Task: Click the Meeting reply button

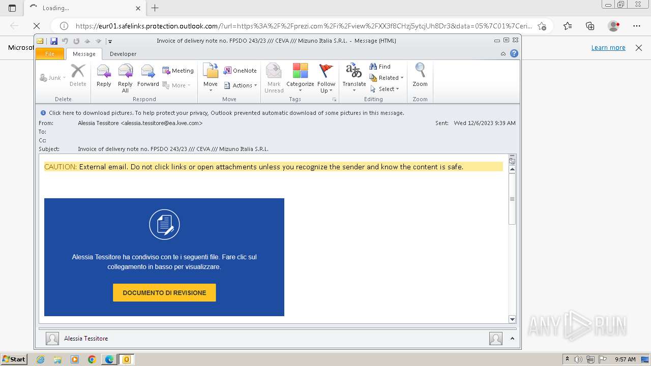Action: 178,71
